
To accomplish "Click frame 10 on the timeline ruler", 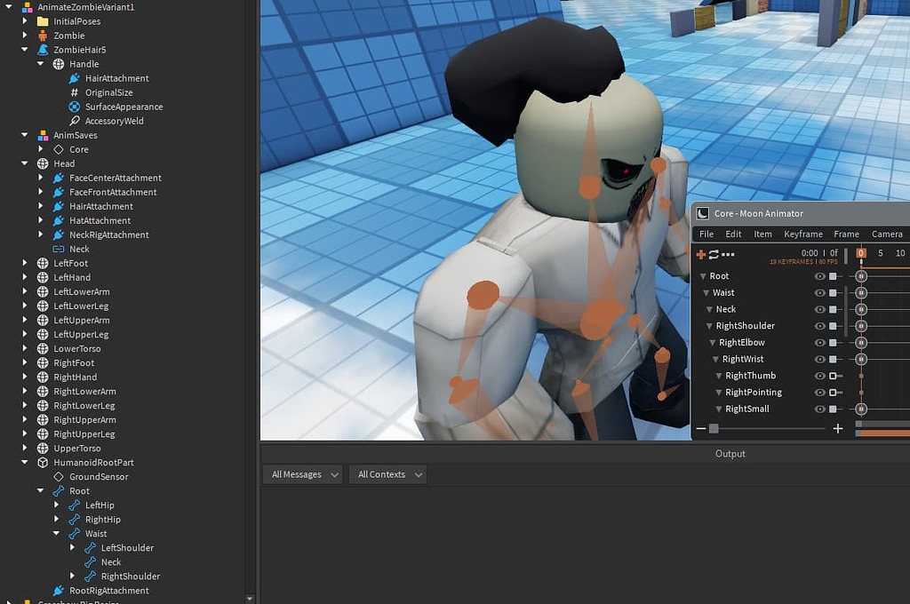I will point(898,253).
